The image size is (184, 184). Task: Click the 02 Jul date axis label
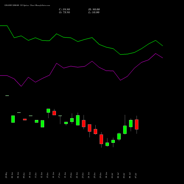118,175
